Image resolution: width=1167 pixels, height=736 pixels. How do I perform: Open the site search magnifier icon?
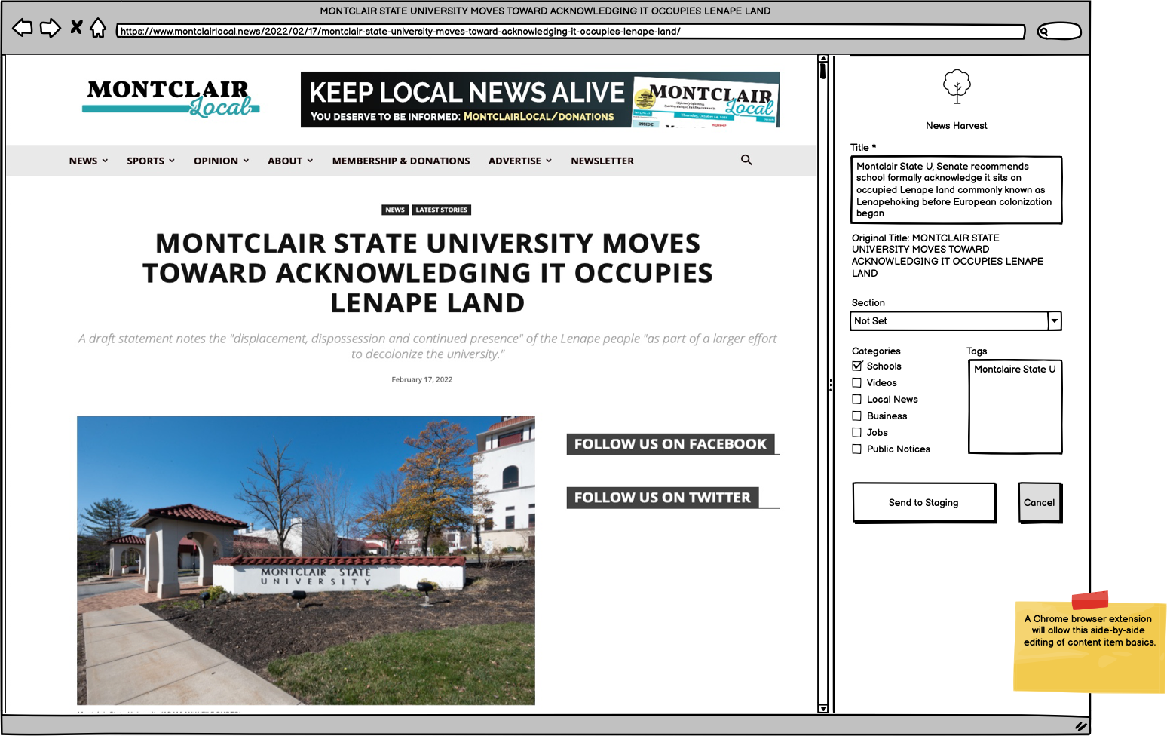pos(746,160)
